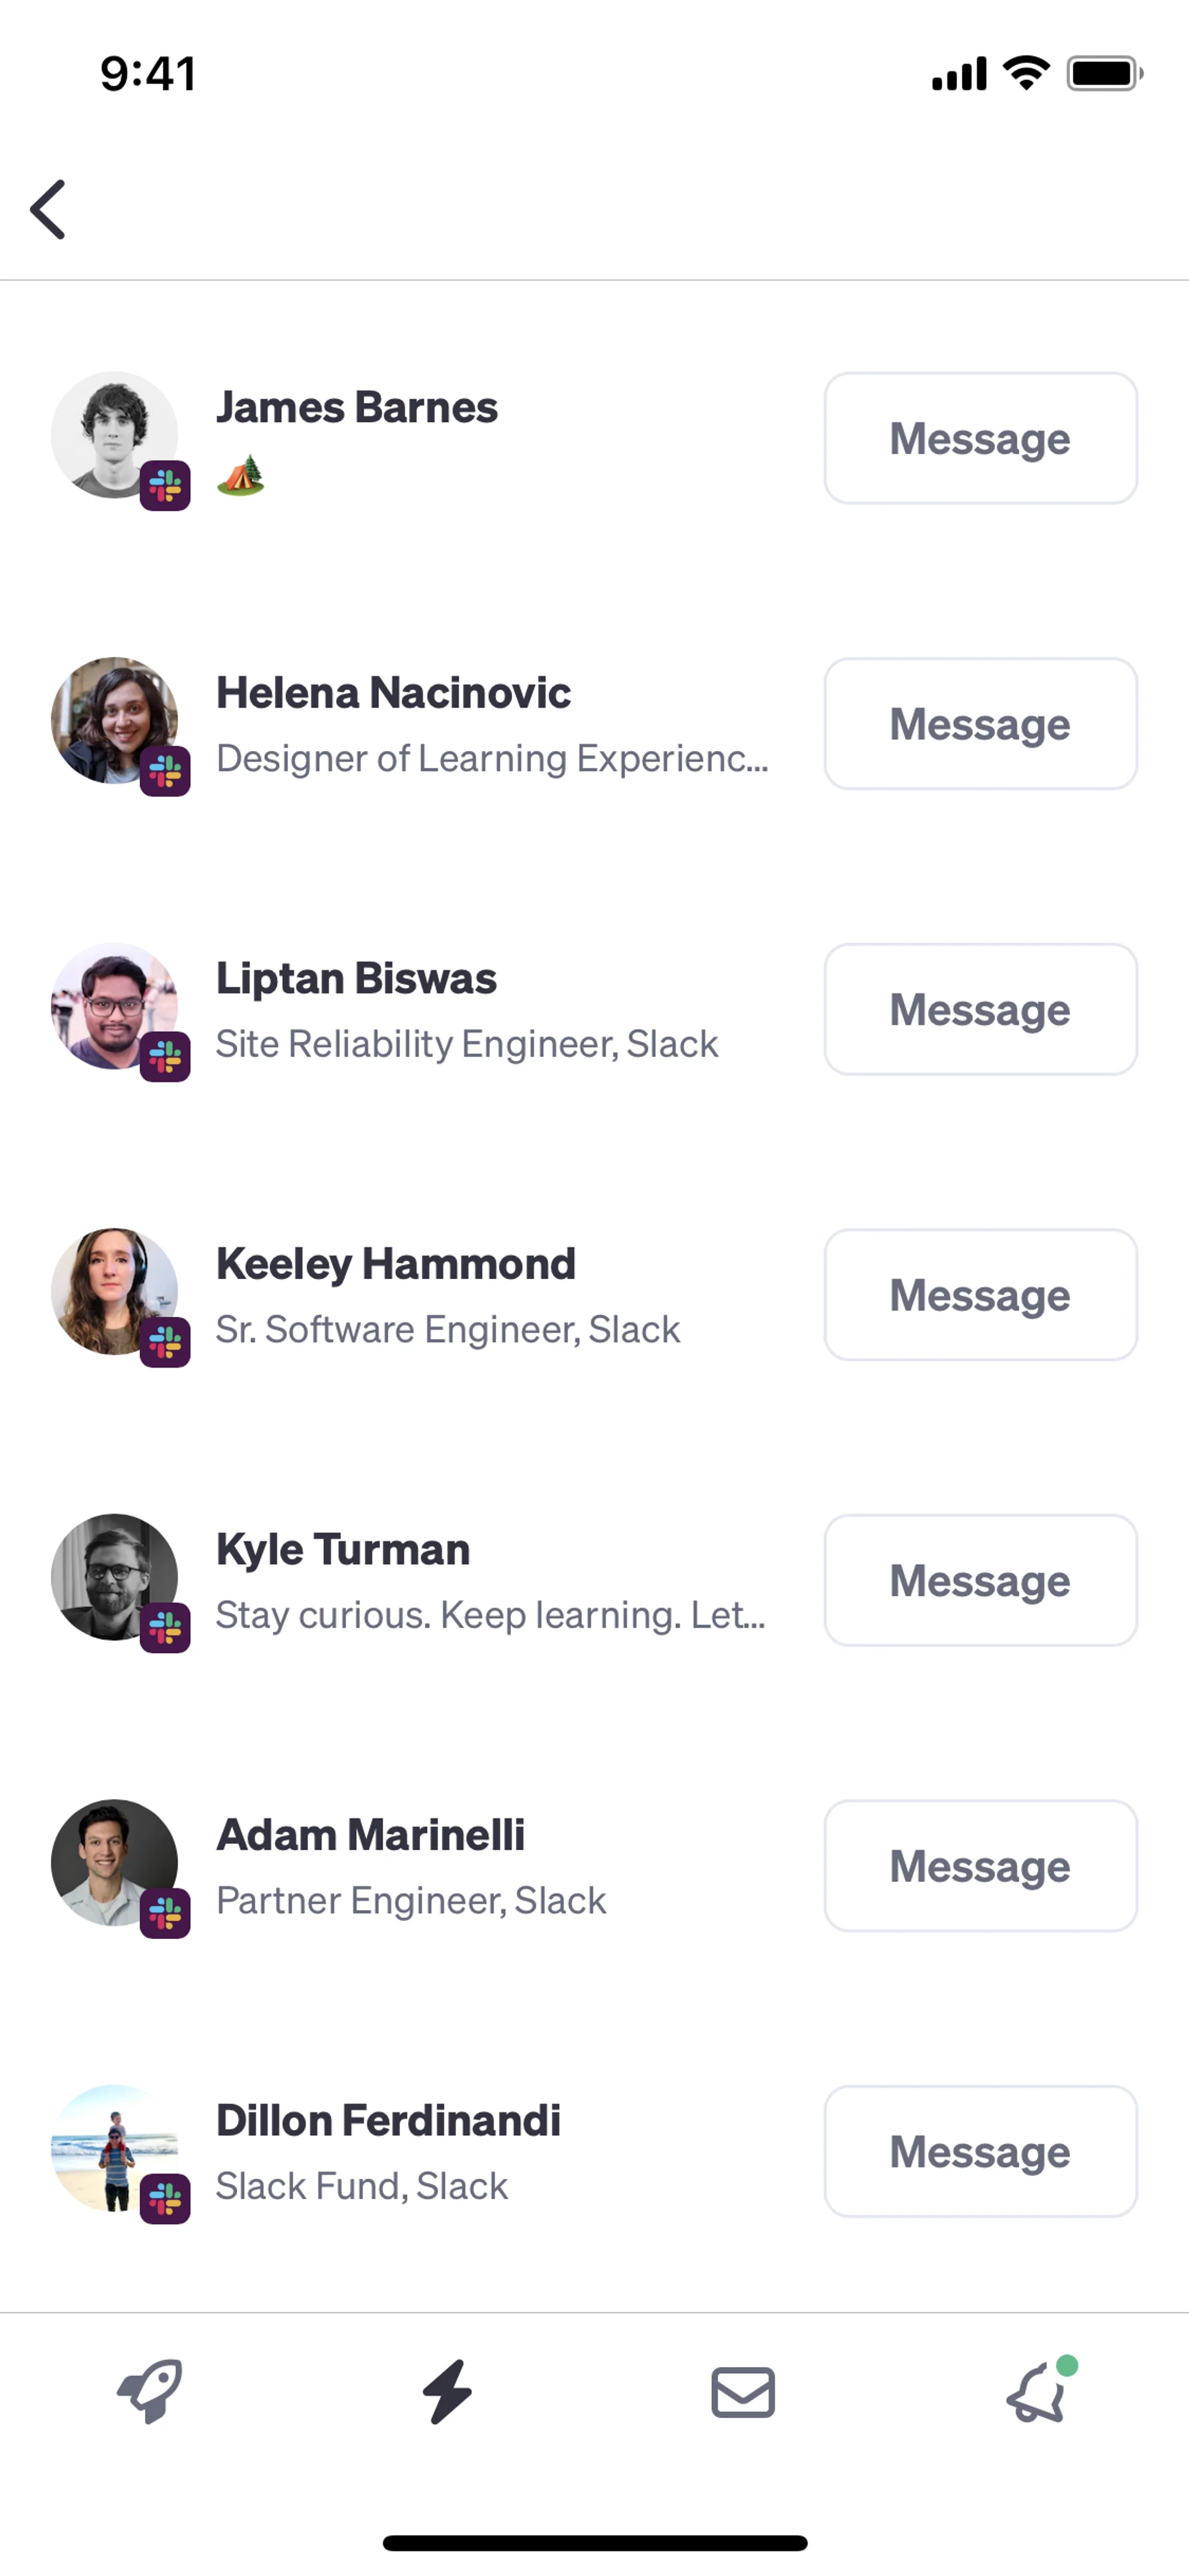This screenshot has width=1189, height=2576.
Task: Open the lightning bolt activity tab
Action: pos(446,2392)
